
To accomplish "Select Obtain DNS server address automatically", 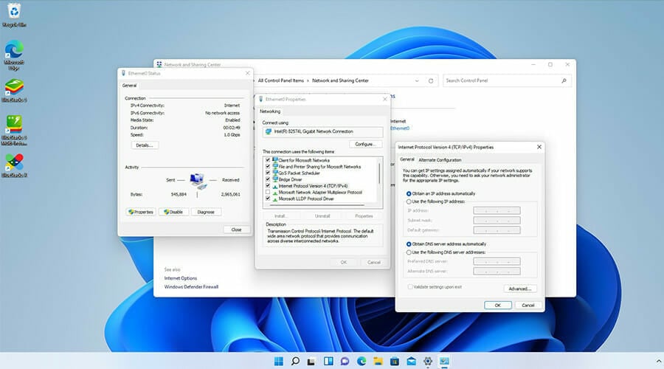I will (x=409, y=244).
